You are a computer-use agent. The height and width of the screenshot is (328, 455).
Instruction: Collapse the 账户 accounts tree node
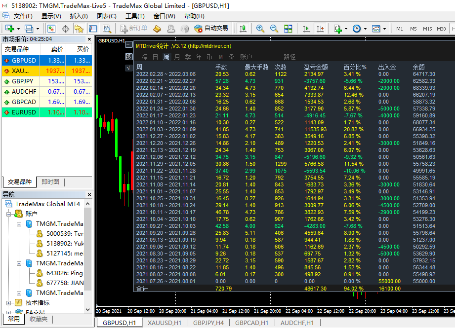coord(9,214)
